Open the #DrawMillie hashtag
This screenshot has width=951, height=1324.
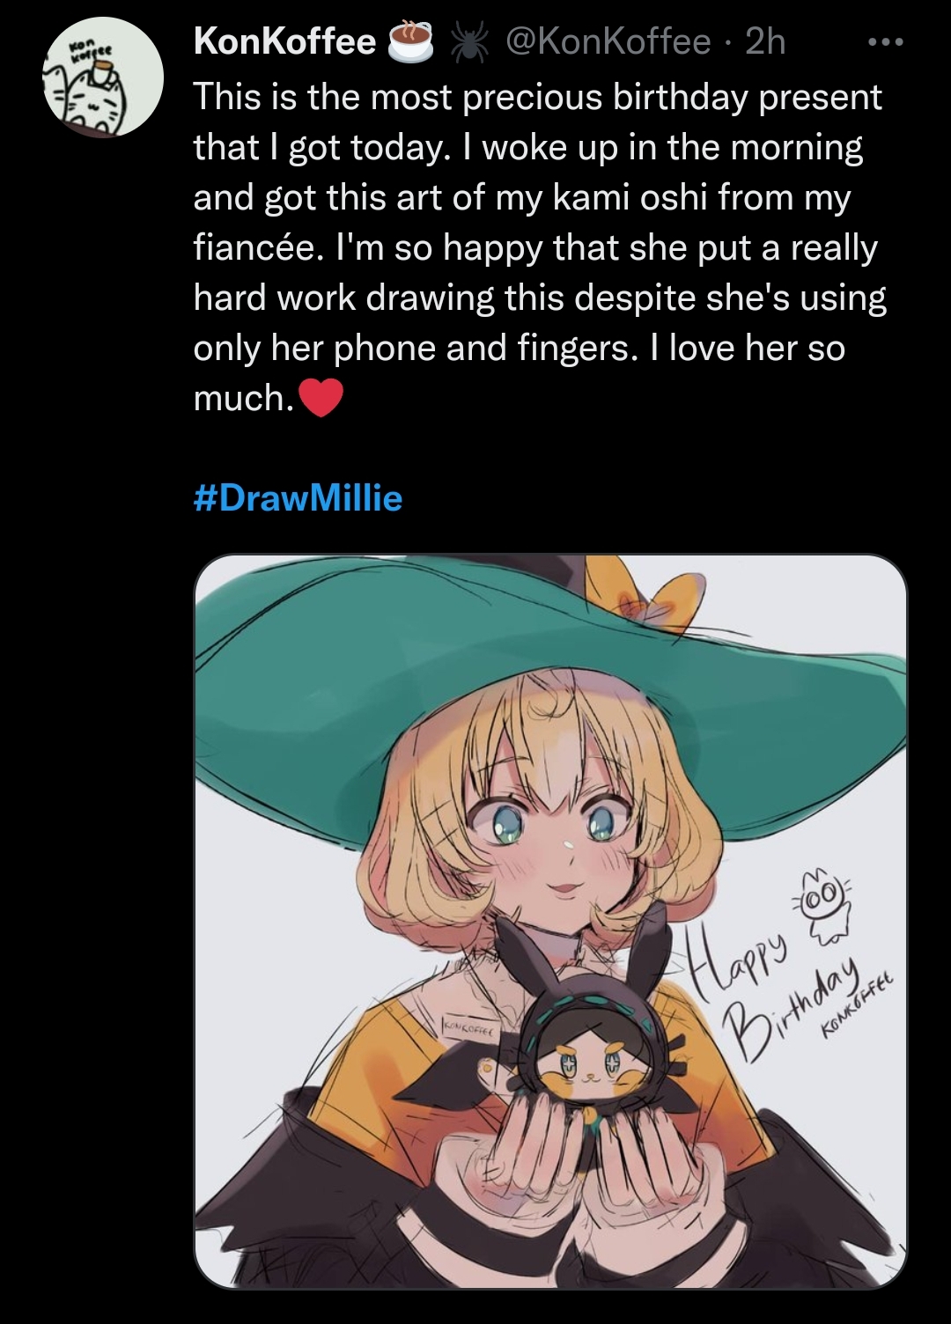(x=298, y=498)
